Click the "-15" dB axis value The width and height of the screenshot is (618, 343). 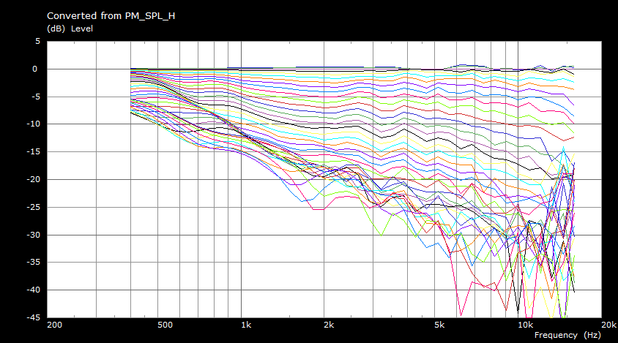point(33,151)
